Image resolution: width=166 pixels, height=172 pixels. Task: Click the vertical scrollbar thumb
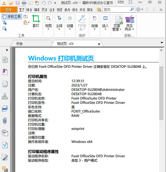[161, 93]
